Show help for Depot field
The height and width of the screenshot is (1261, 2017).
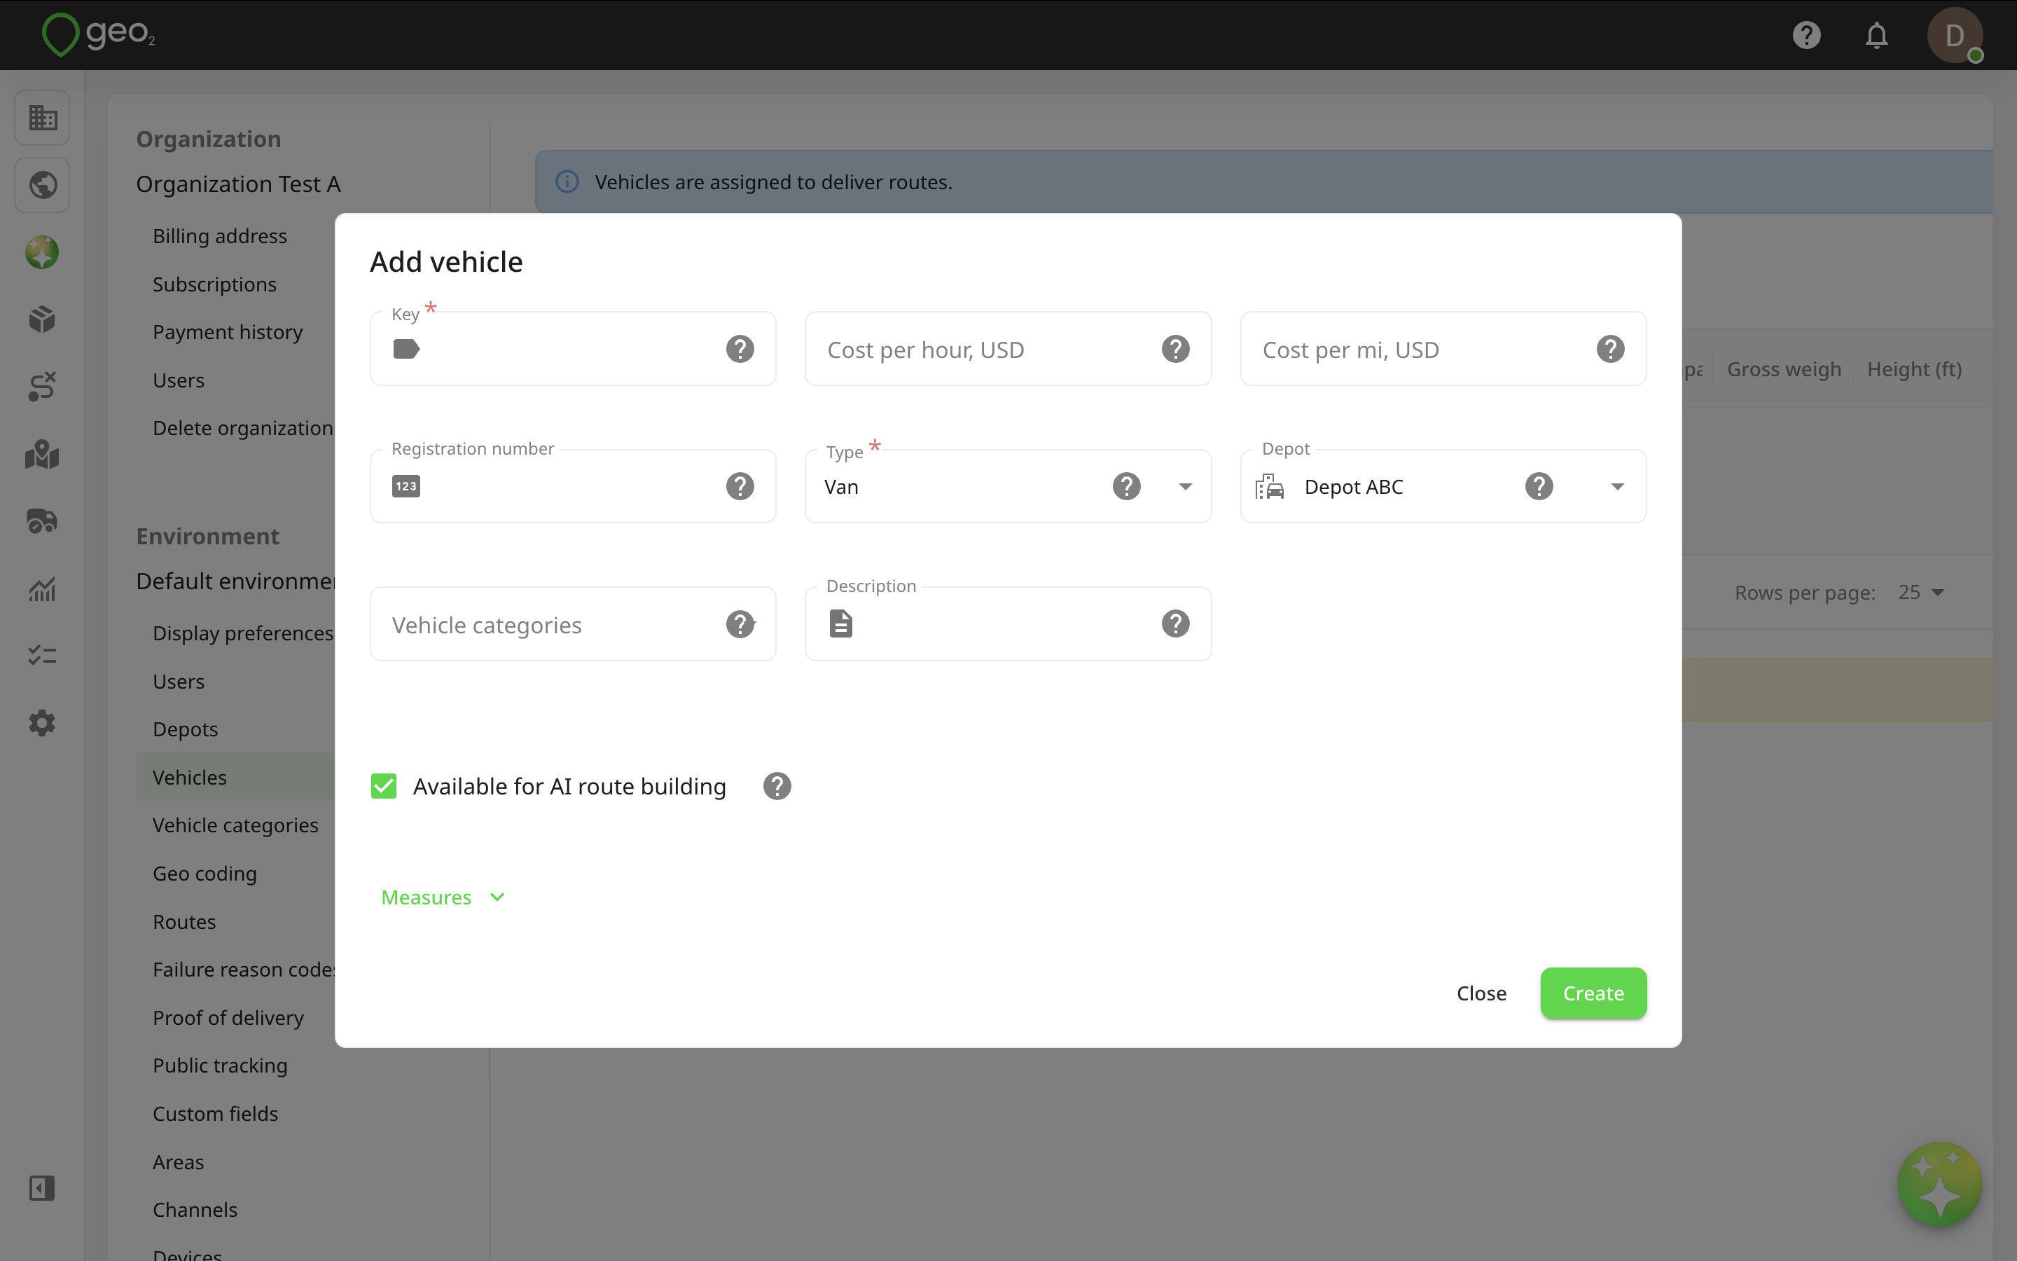tap(1539, 486)
